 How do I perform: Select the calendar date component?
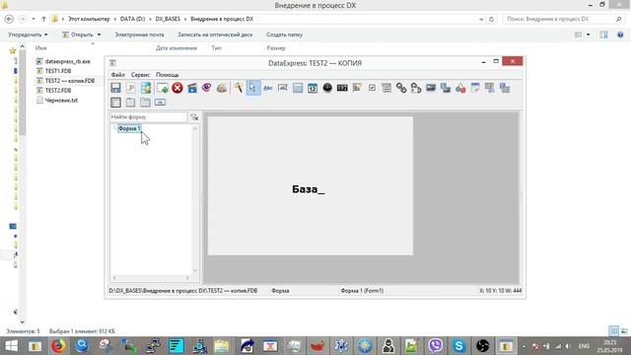(313, 88)
